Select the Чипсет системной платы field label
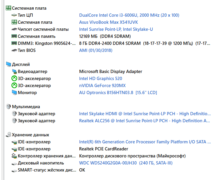The height and width of the screenshot is (180, 219). coord(43,29)
